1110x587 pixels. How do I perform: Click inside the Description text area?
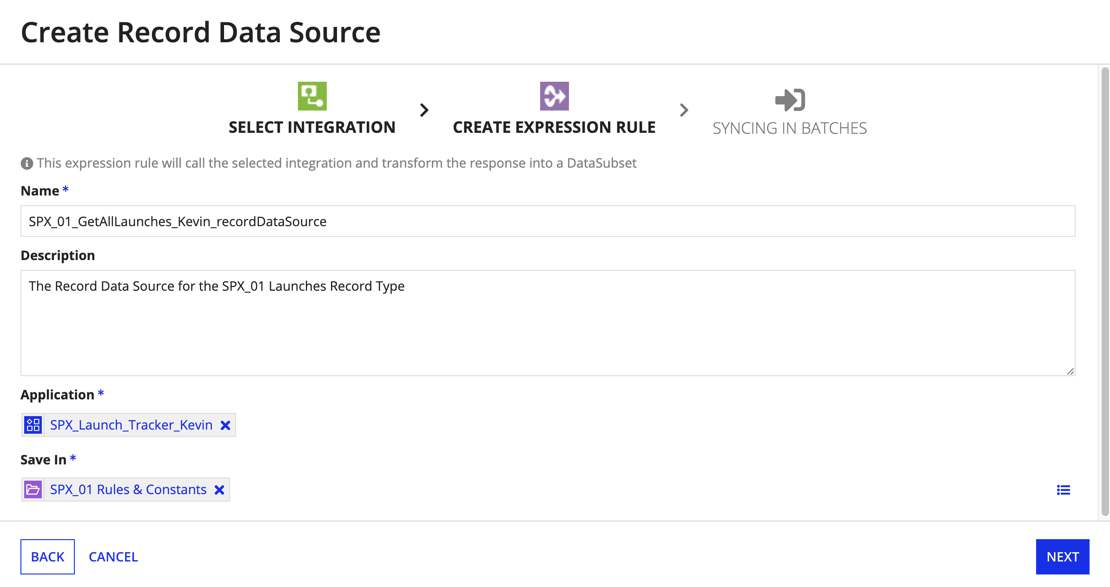[x=548, y=323]
